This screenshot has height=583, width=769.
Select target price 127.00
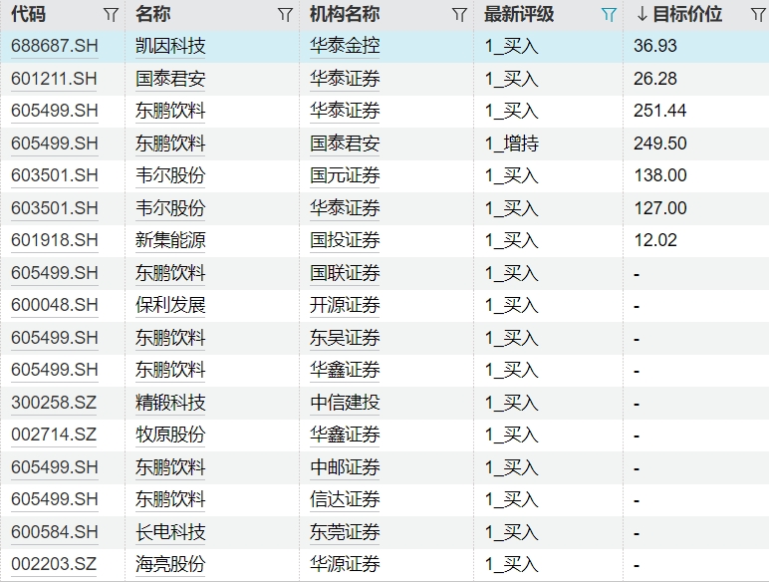pyautogui.click(x=660, y=208)
